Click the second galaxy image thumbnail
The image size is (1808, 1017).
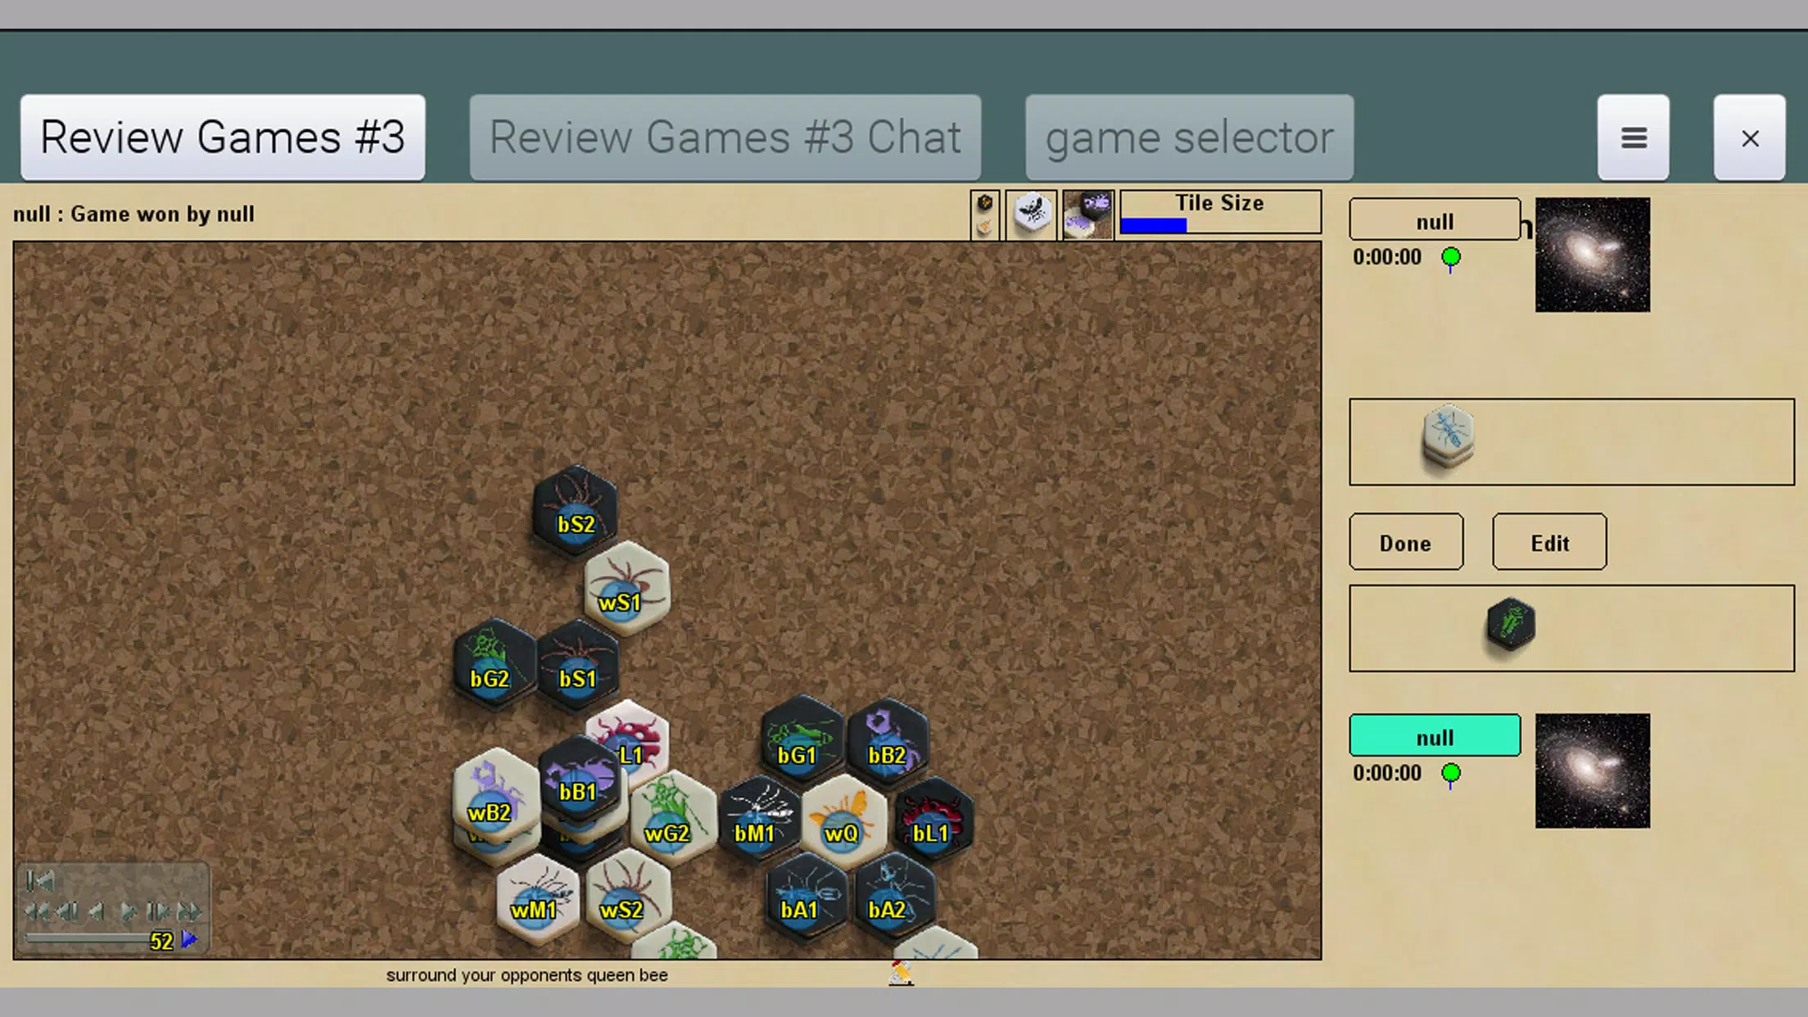click(x=1593, y=770)
